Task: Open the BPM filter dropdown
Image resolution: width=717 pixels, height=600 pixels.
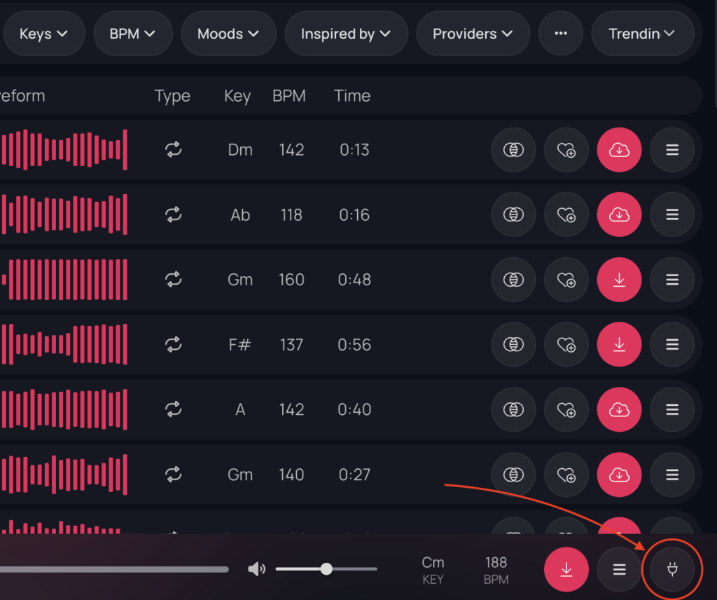Action: 132,34
